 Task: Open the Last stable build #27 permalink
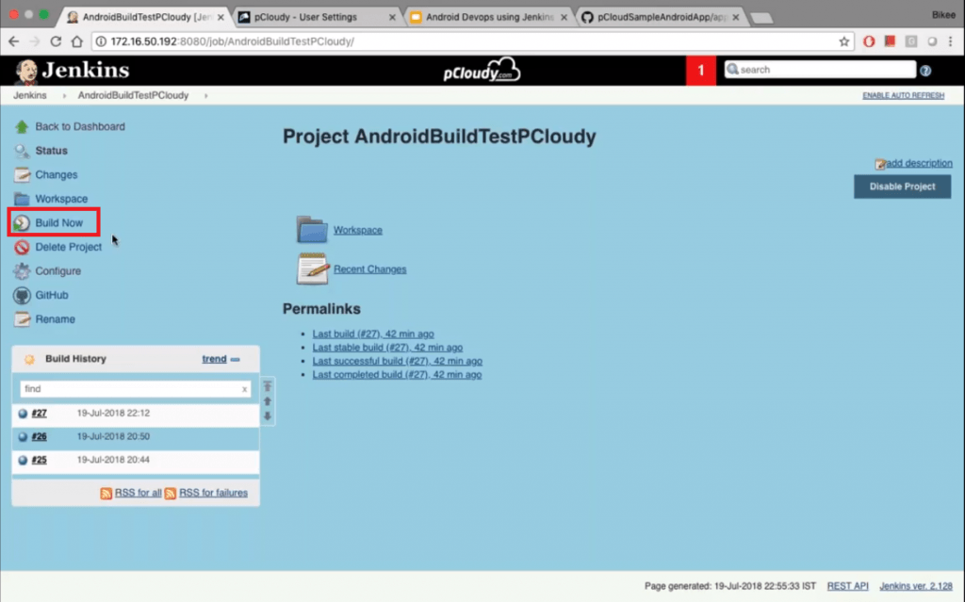pos(386,347)
